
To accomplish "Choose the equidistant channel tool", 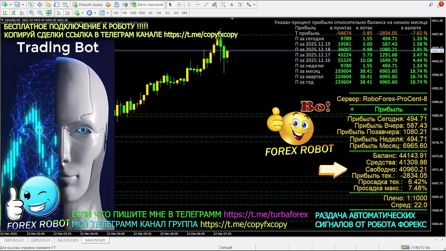I will pos(214,5).
